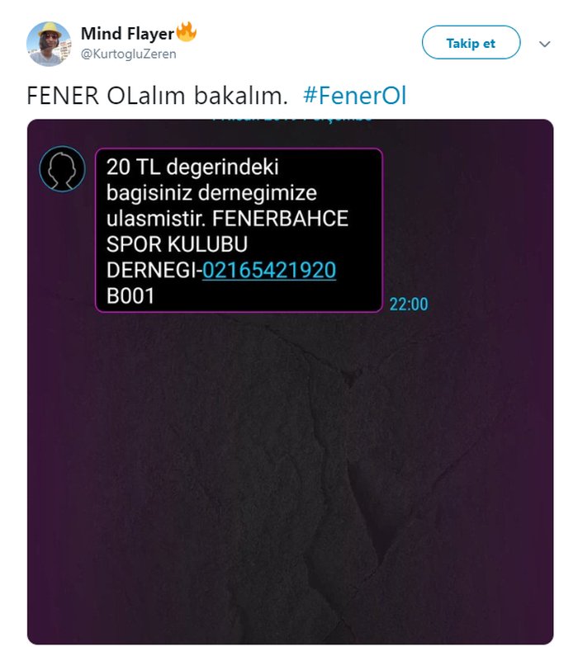Click the partially hidden date header in image
578x656 pixels.
[x=291, y=120]
